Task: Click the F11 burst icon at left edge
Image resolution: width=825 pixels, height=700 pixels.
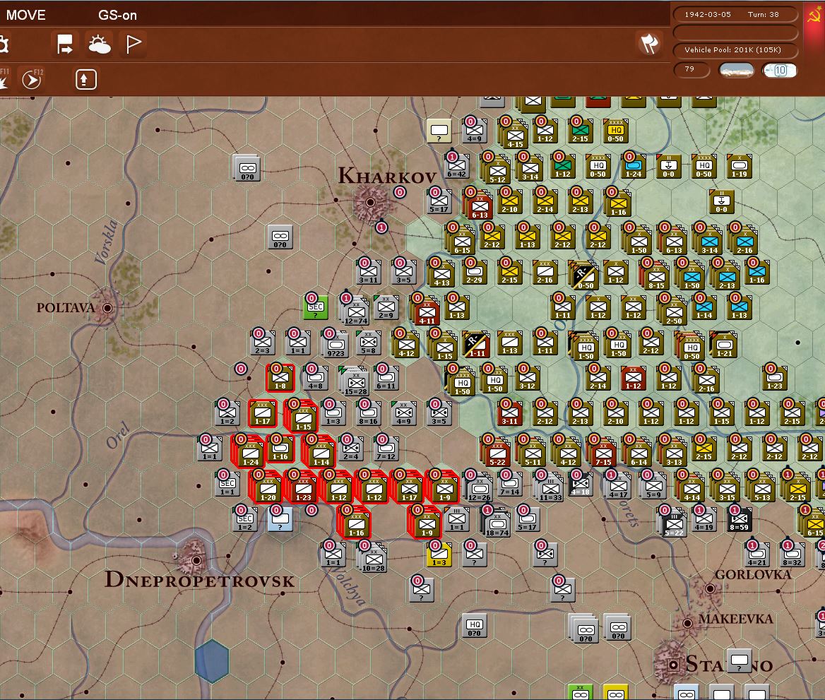Action: (x=3, y=80)
